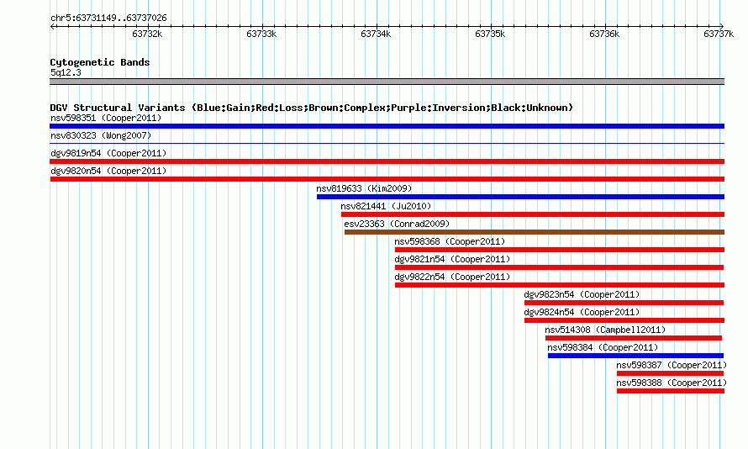Select the nsv514308 red loss bar
748x449 pixels.
click(x=634, y=338)
